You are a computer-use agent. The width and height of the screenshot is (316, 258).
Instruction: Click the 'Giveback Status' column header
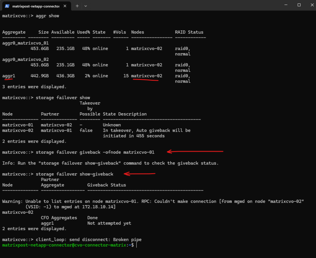tap(106, 185)
